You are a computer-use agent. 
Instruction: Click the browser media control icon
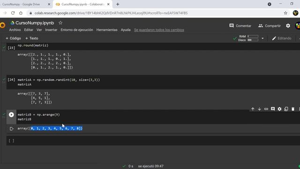point(270,4)
